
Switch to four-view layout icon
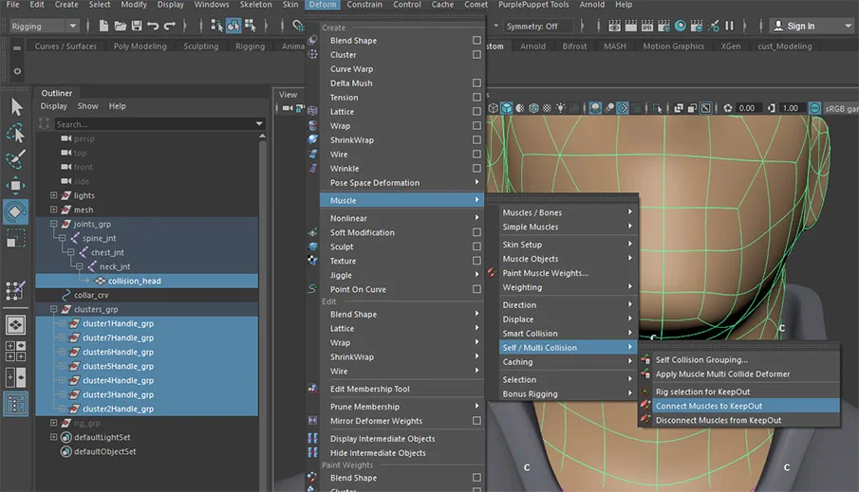coord(16,352)
